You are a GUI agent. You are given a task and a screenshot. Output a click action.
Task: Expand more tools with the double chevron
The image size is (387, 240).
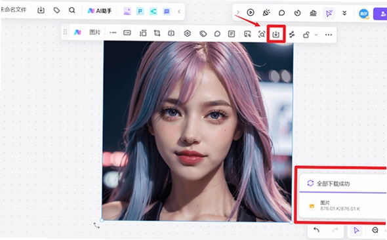[x=344, y=13]
